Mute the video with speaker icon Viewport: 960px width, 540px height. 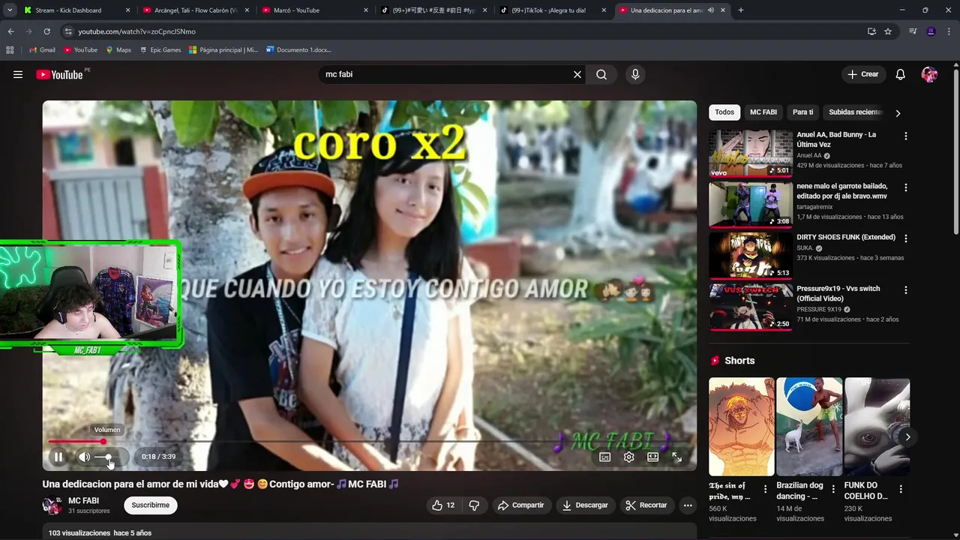click(84, 457)
